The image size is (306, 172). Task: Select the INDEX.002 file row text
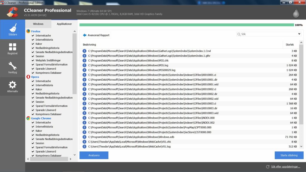(151, 123)
